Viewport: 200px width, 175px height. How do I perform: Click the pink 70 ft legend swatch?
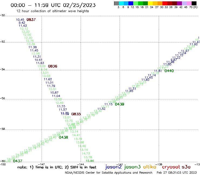tap(189, 3)
